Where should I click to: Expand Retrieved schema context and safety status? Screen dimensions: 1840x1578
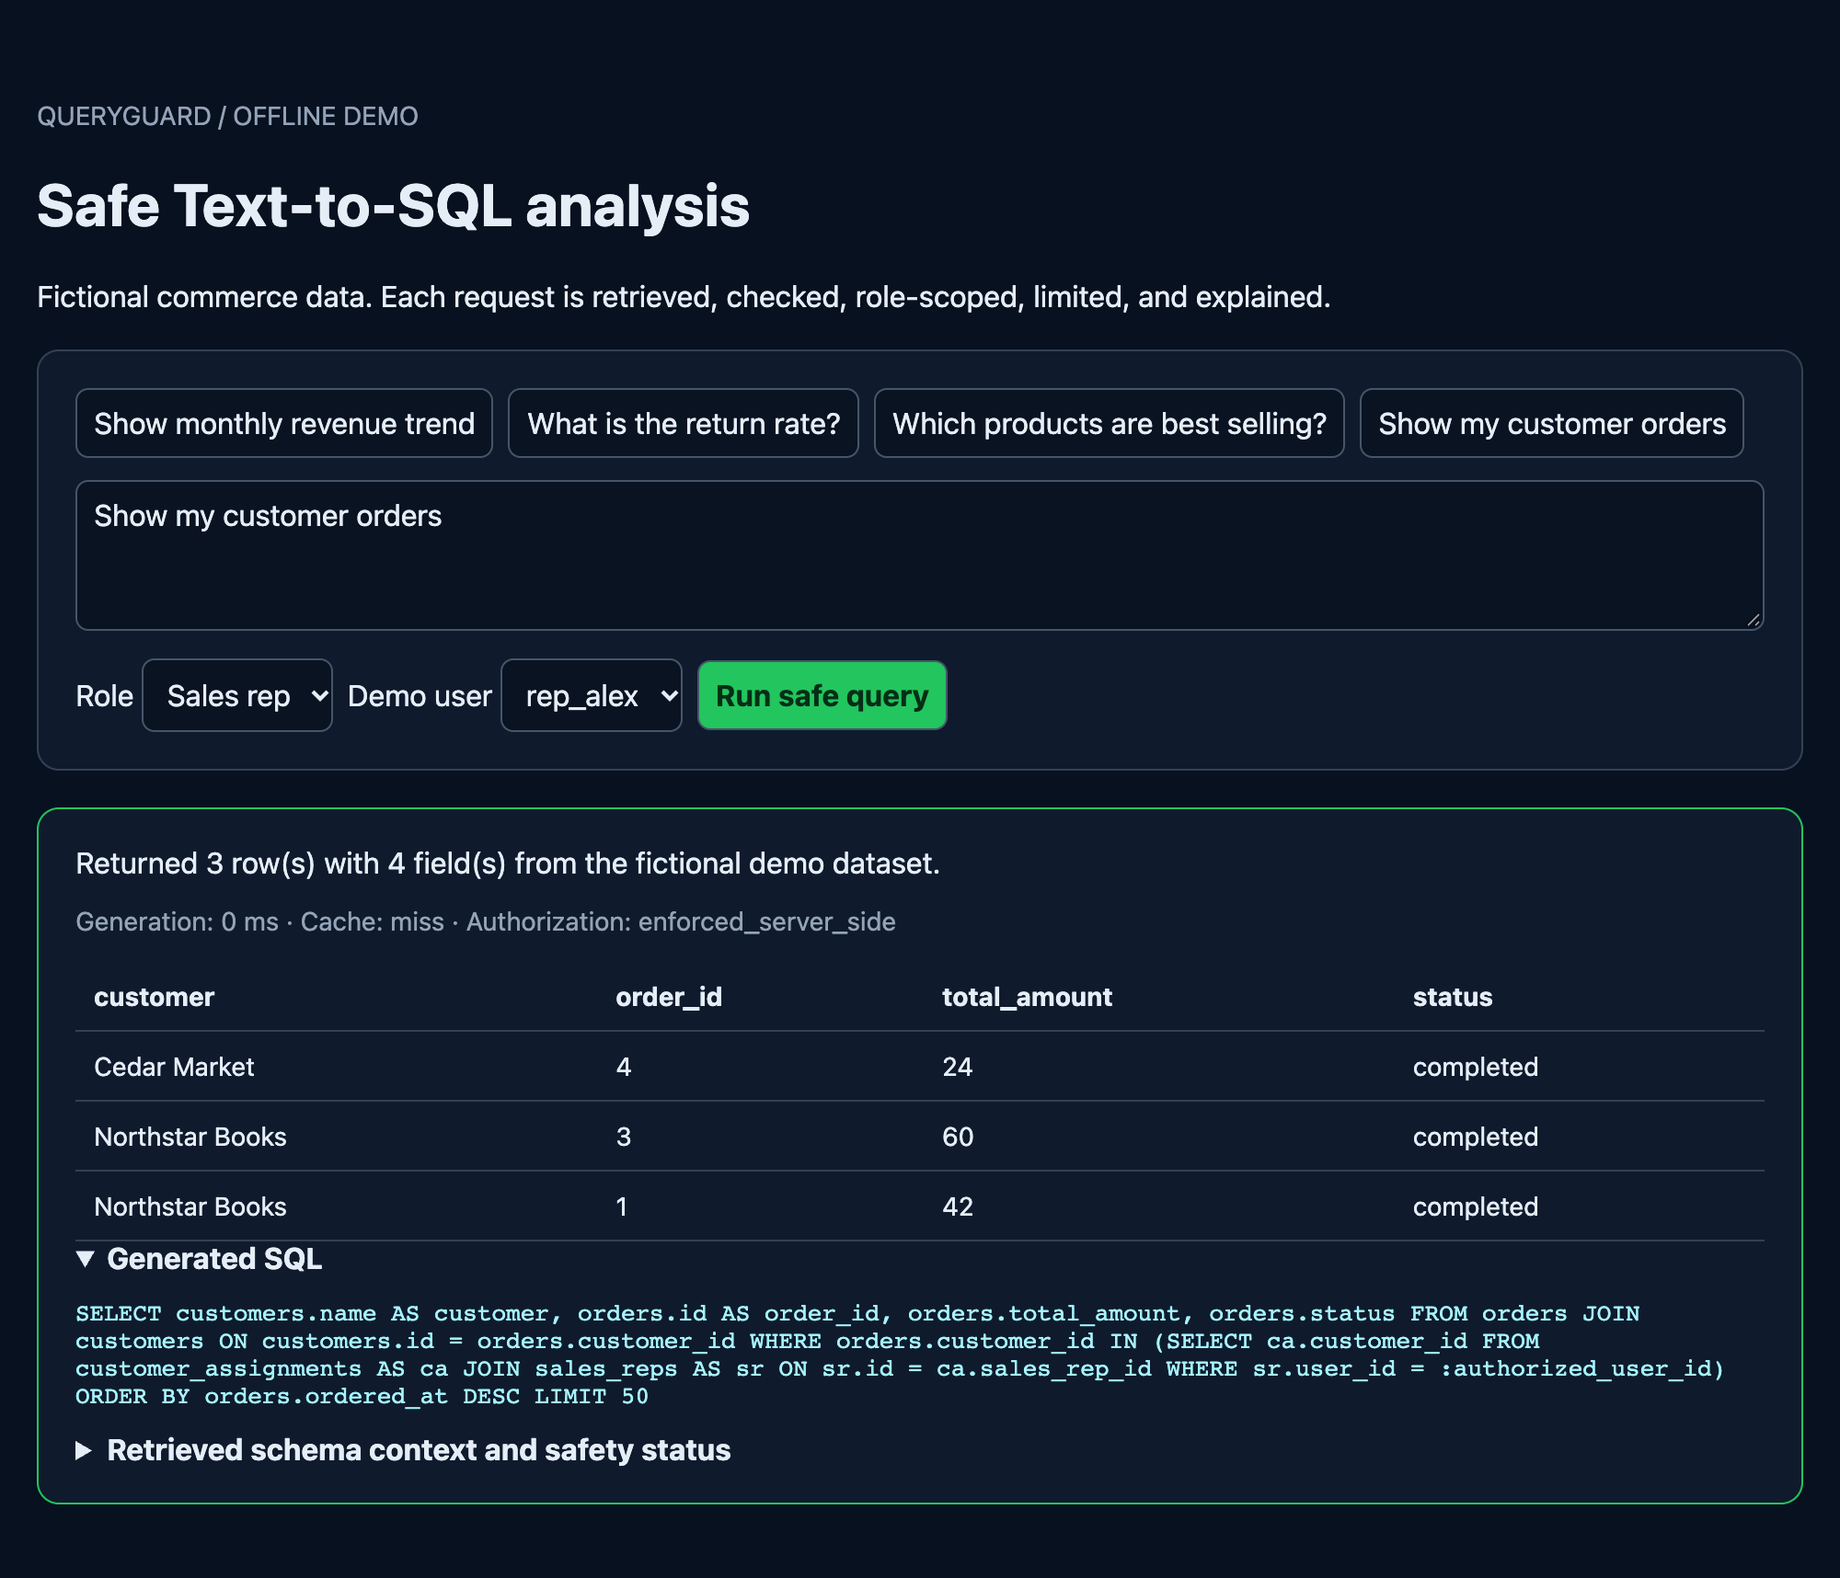tap(403, 1450)
